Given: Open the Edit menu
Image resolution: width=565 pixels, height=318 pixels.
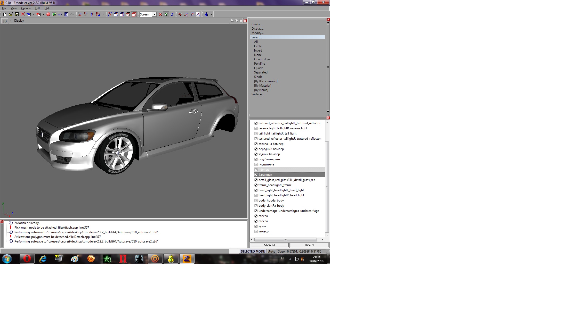Looking at the screenshot, I should (x=37, y=8).
